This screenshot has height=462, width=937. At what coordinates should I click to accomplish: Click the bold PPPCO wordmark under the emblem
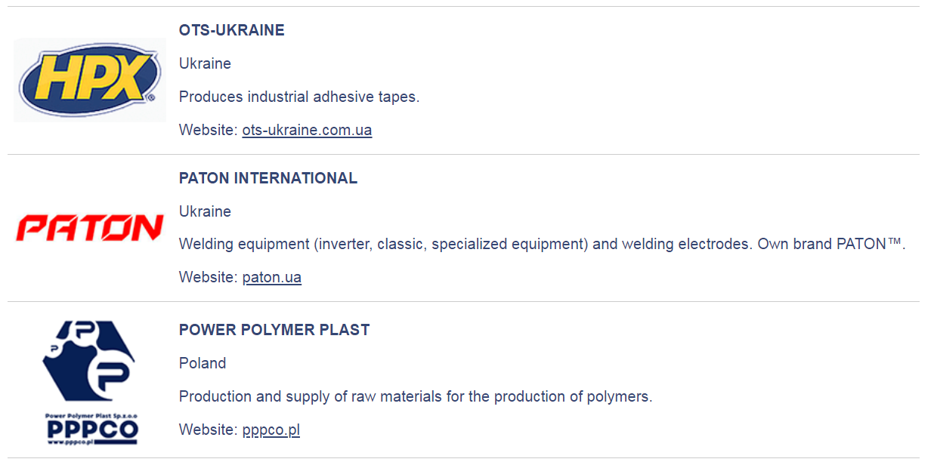click(x=91, y=430)
